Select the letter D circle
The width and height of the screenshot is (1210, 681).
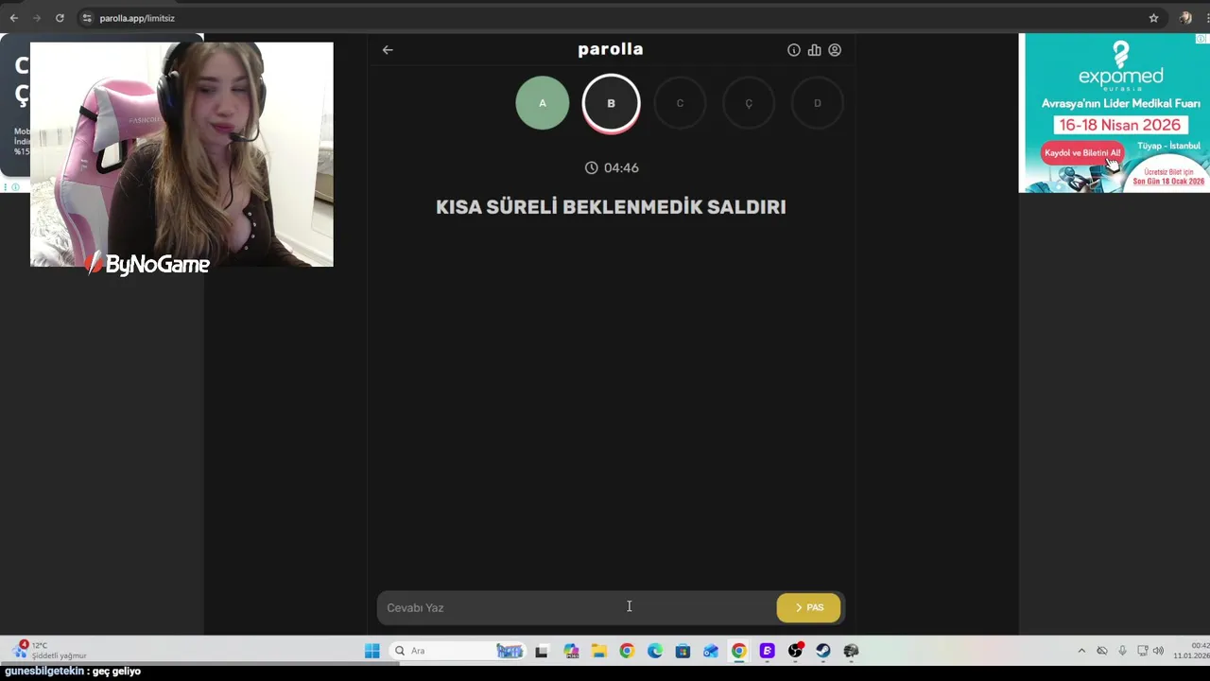(x=818, y=103)
